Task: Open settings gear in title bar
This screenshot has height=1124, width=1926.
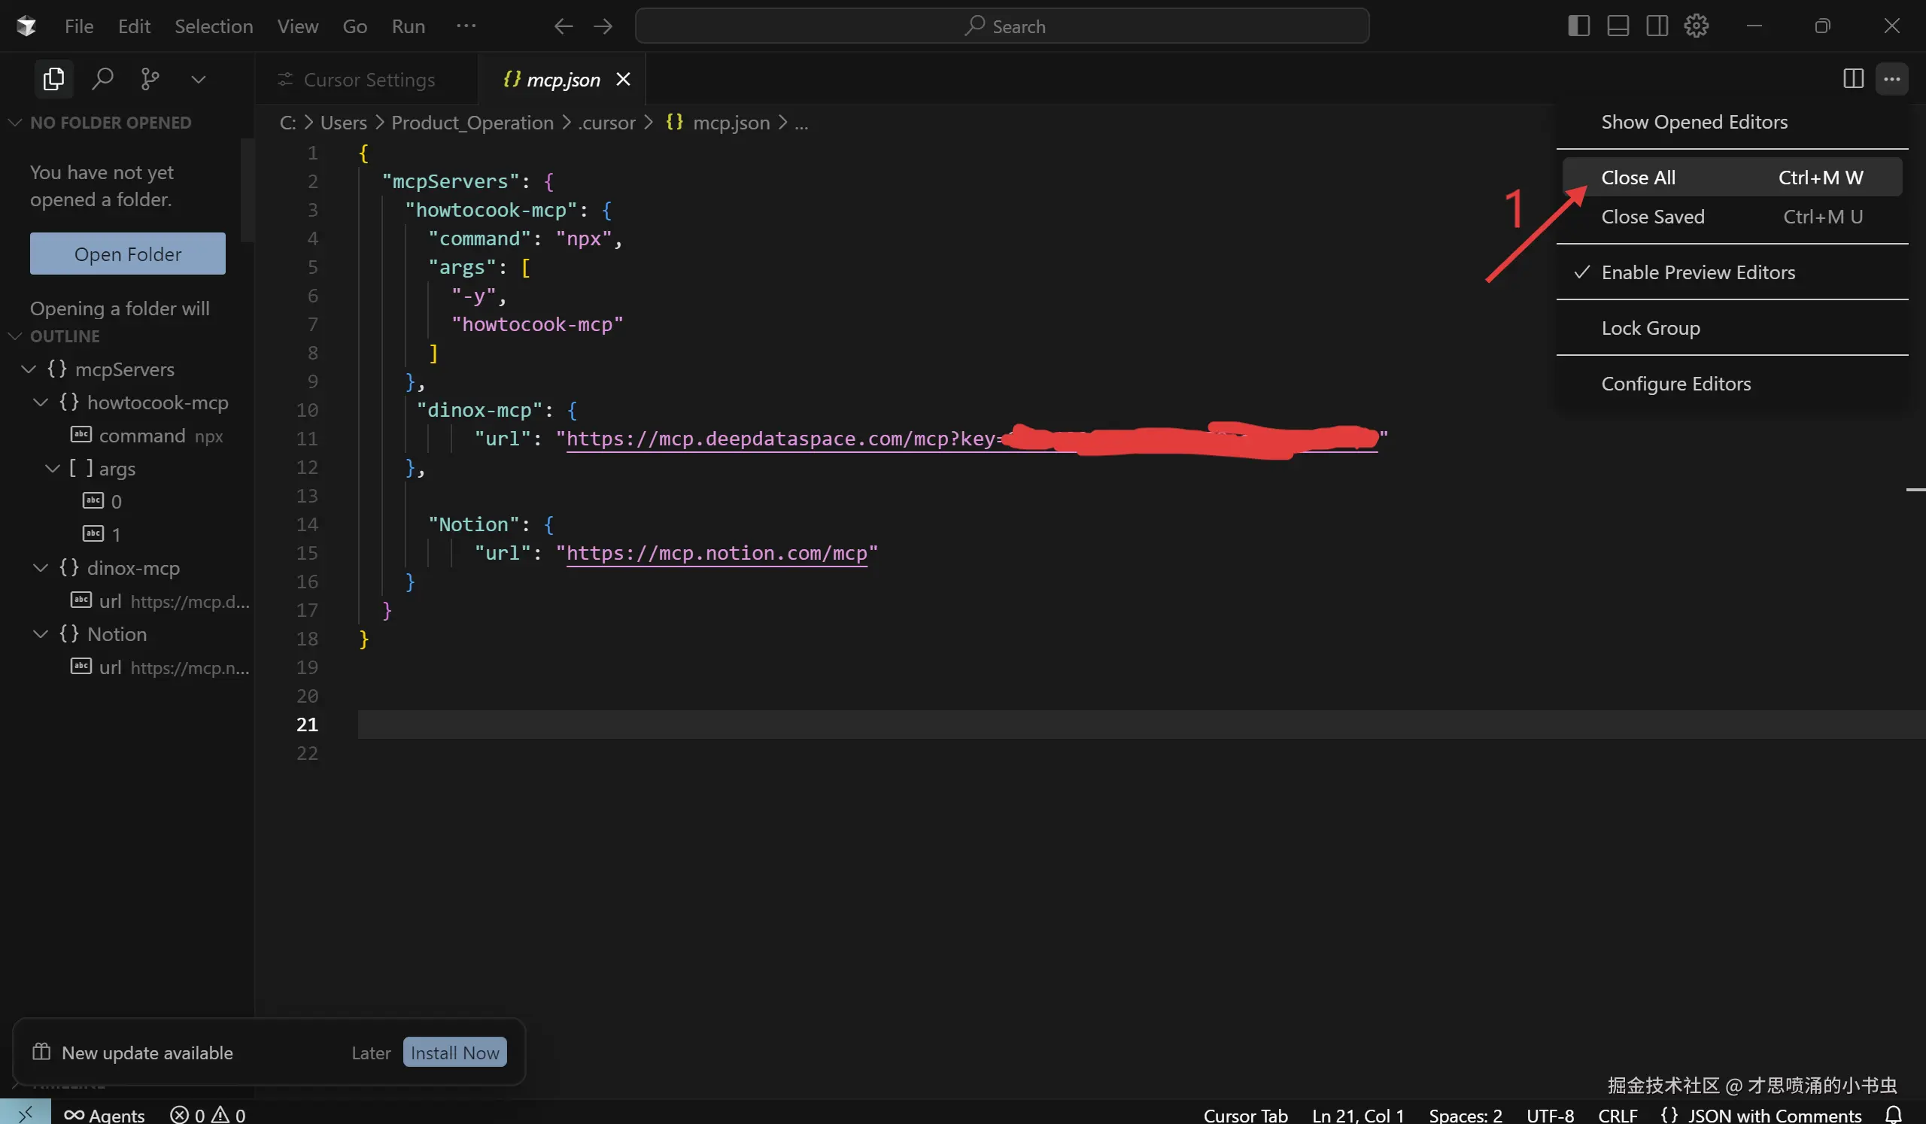Action: [1695, 26]
